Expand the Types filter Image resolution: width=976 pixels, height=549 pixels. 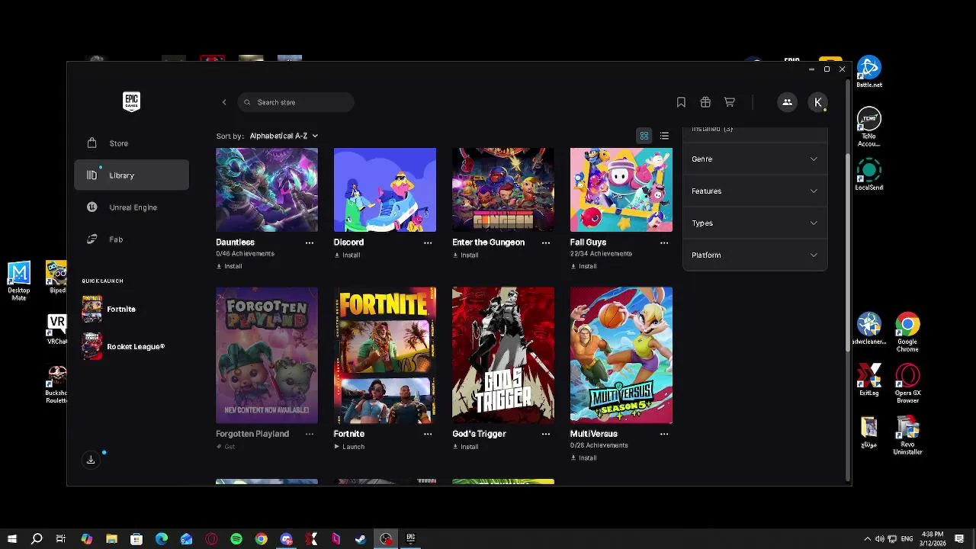[755, 223]
